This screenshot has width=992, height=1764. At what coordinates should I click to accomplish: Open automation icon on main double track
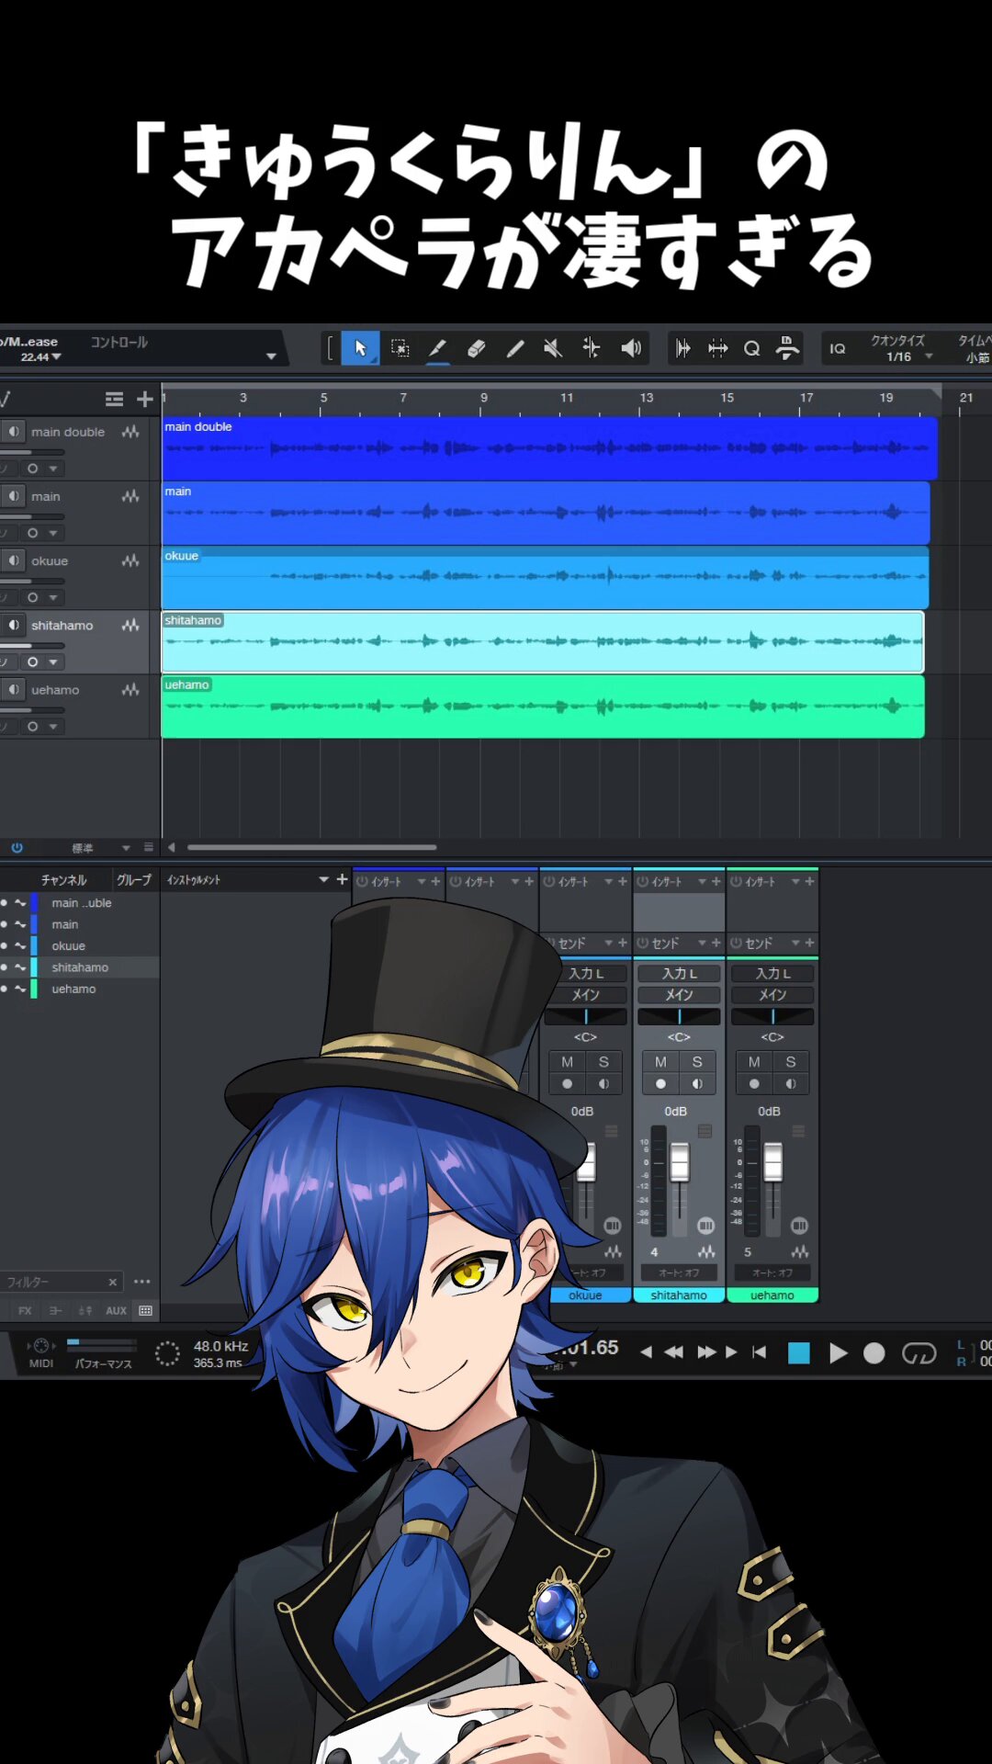point(130,431)
